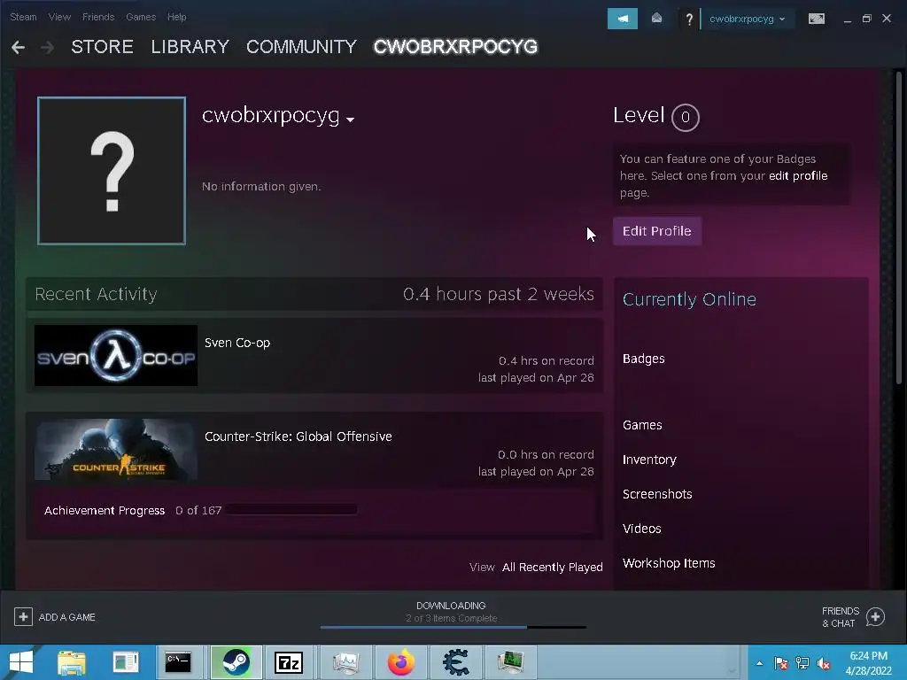Launch File Explorer from the taskbar
907x680 pixels.
(x=72, y=662)
